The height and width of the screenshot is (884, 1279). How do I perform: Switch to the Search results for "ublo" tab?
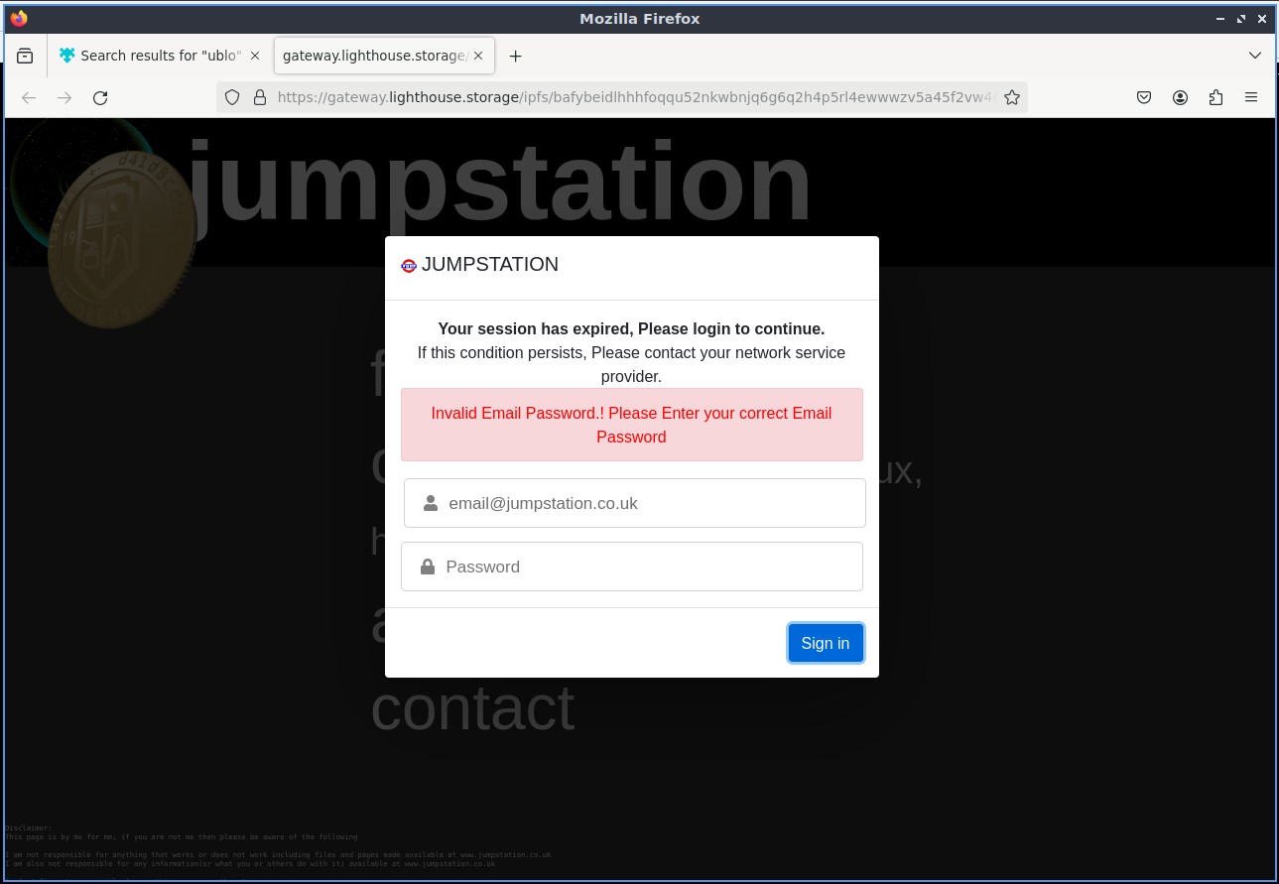tap(160, 56)
